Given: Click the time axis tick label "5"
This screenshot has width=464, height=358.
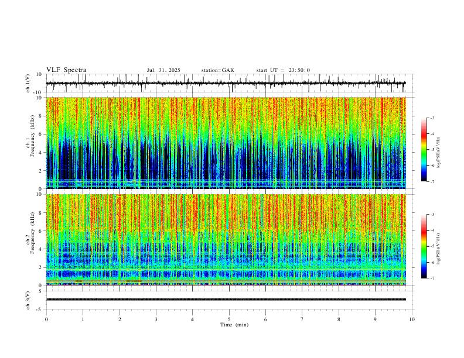Looking at the screenshot, I should click(x=229, y=319).
